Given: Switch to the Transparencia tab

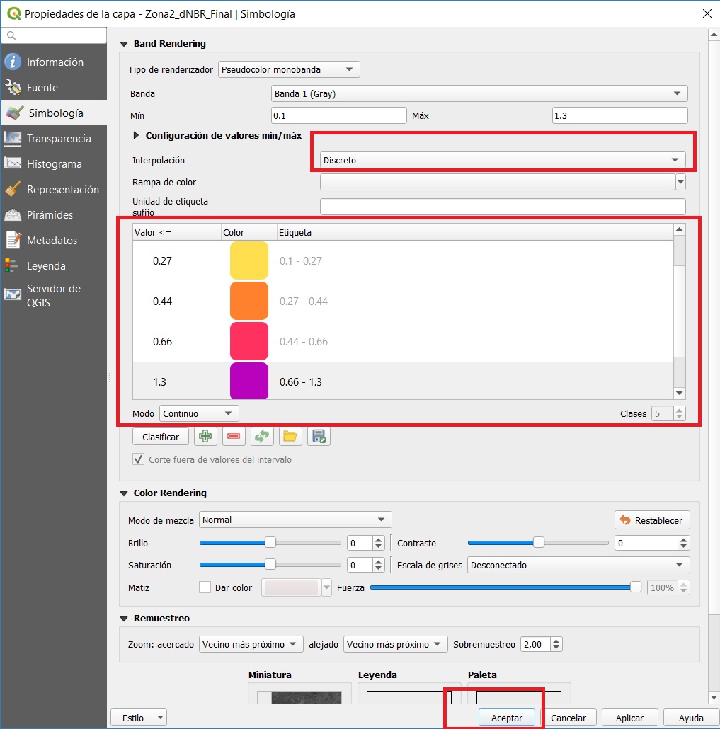Looking at the screenshot, I should tap(59, 139).
